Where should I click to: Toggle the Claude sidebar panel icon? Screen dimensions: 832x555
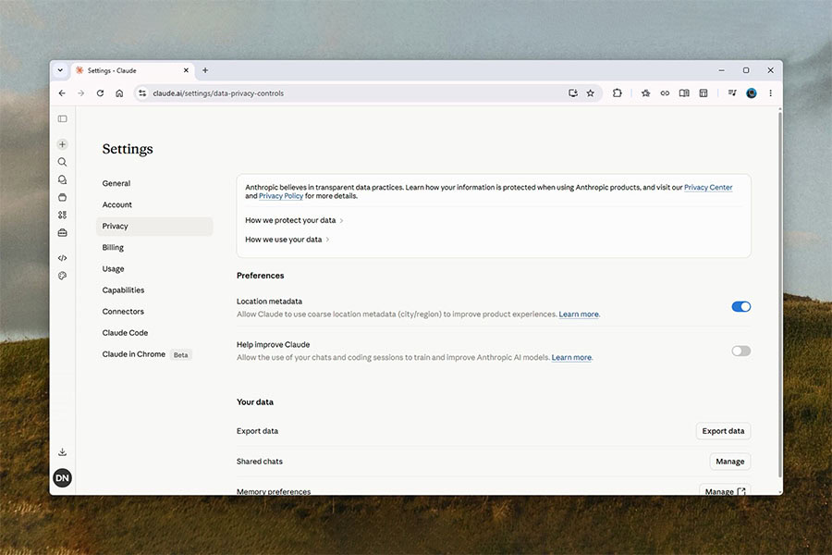pos(62,119)
